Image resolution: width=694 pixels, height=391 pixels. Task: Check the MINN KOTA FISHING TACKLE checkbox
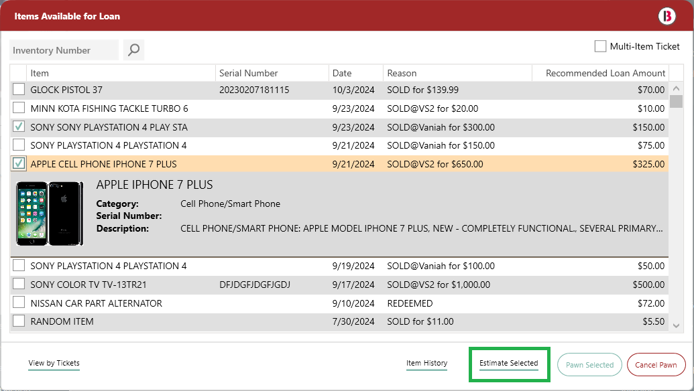click(x=19, y=108)
